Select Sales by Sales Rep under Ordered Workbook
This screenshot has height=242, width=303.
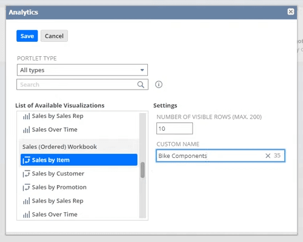[x=58, y=201]
